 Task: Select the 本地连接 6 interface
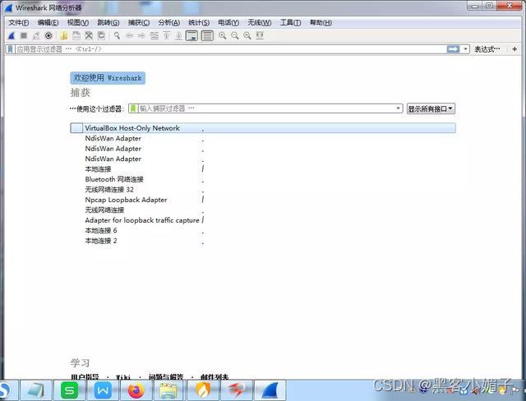point(101,230)
